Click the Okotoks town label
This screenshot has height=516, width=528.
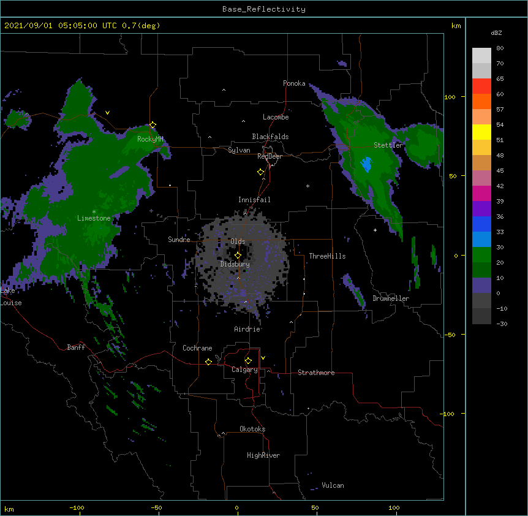pos(252,429)
